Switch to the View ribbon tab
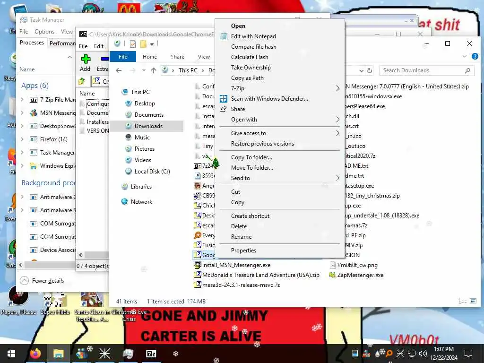The width and height of the screenshot is (484, 363). point(204,57)
